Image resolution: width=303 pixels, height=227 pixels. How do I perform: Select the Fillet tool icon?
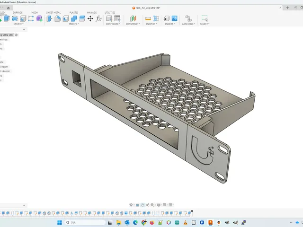pyautogui.click(x=58, y=18)
